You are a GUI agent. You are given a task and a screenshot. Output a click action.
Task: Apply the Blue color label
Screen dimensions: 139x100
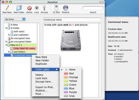[71, 88]
